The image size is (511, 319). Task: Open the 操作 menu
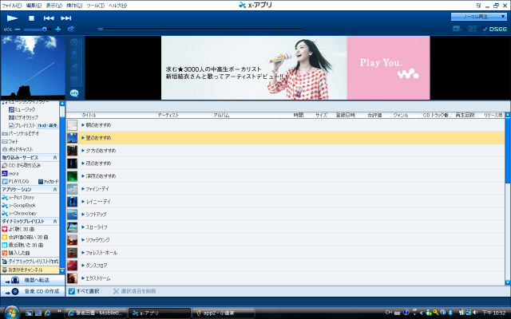click(x=74, y=6)
